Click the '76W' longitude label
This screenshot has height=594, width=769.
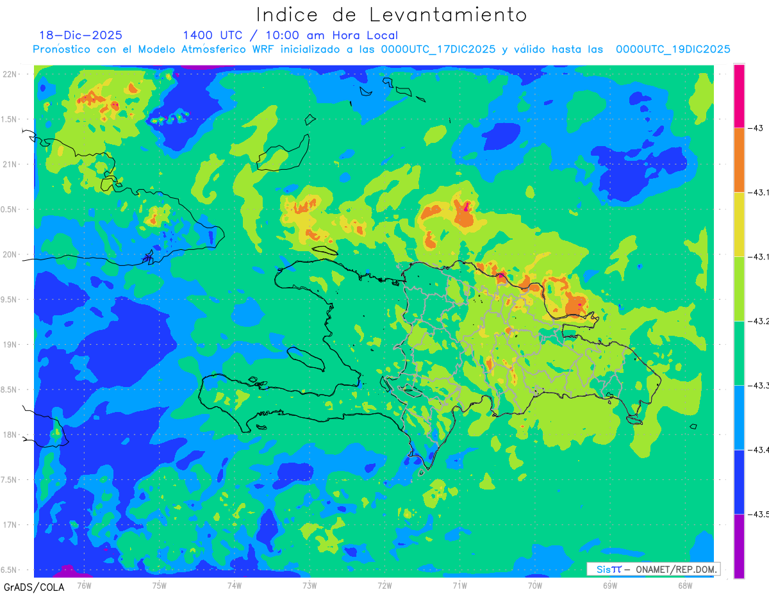tap(84, 584)
